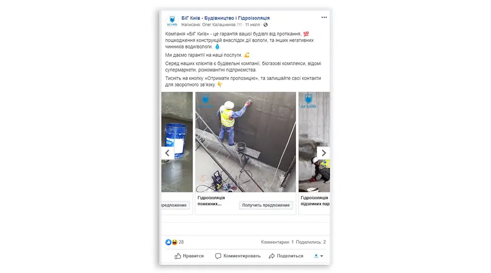491x273 pixels.
Task: Show next carousel card with right arrow
Action: click(x=323, y=153)
